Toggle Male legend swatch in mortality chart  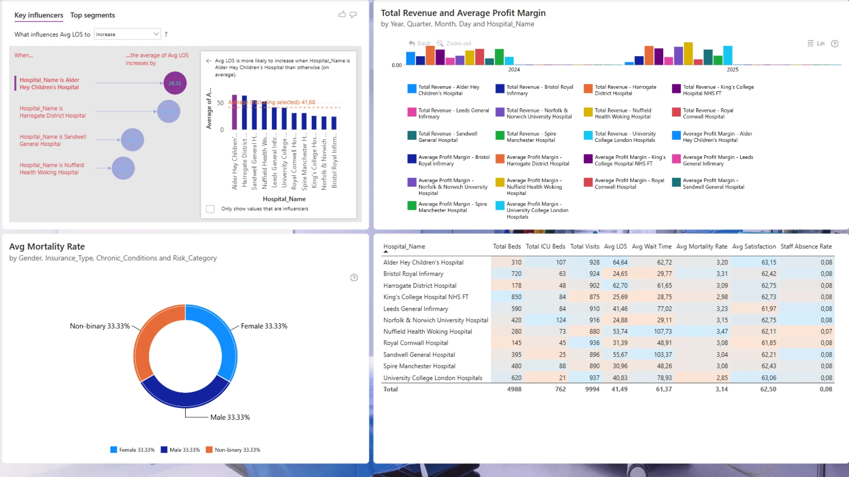(x=164, y=450)
